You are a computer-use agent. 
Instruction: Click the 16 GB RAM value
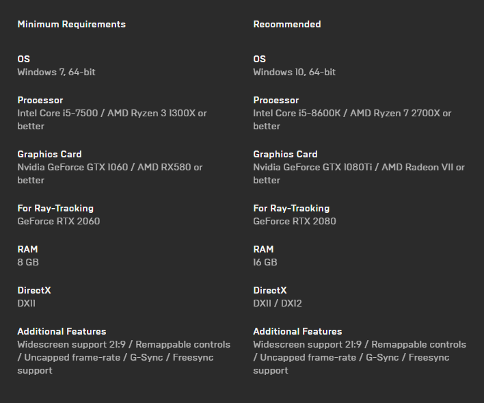coord(265,262)
